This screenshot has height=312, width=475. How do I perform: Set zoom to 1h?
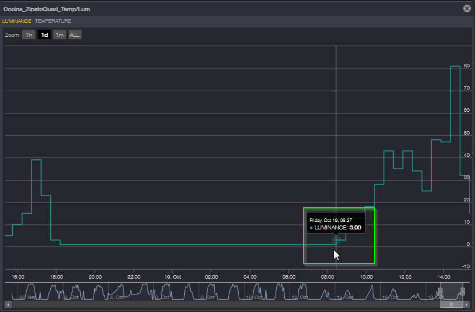29,35
